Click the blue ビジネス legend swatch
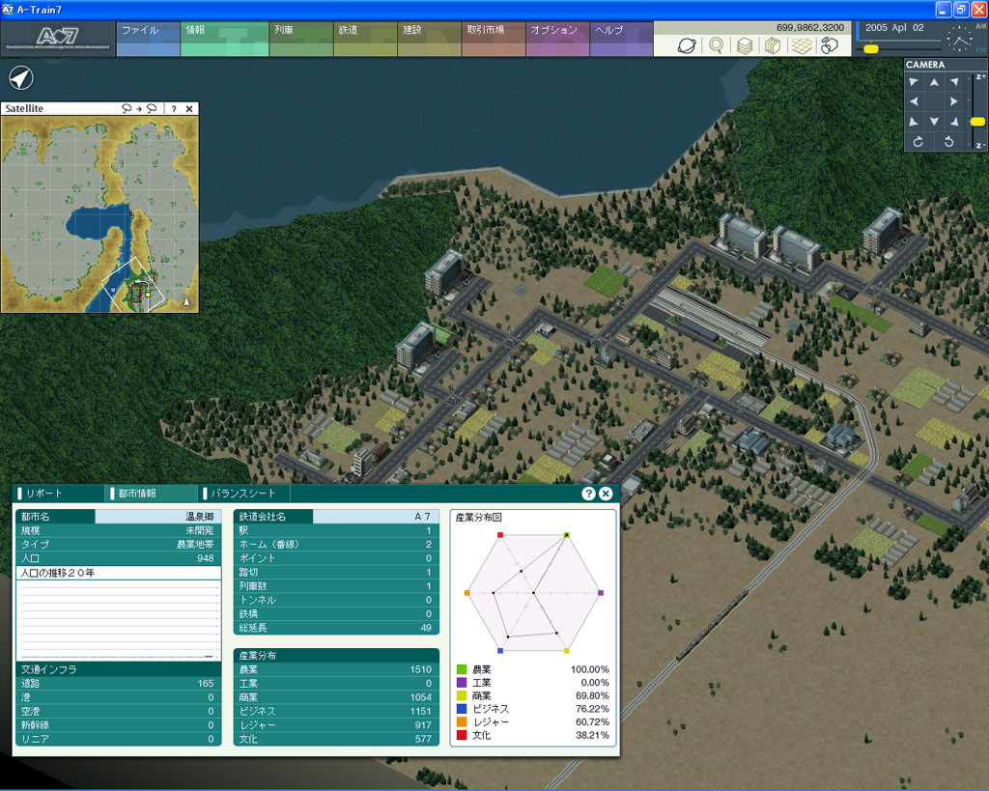The height and width of the screenshot is (791, 989). (x=462, y=709)
